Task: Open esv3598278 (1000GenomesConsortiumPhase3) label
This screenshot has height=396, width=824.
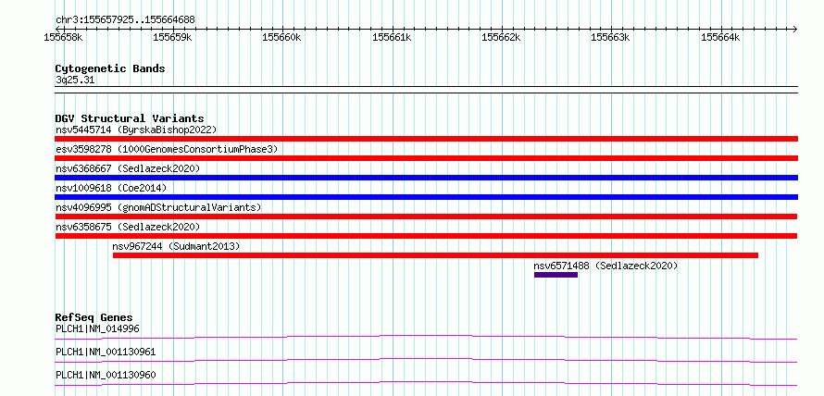Action: 167,149
